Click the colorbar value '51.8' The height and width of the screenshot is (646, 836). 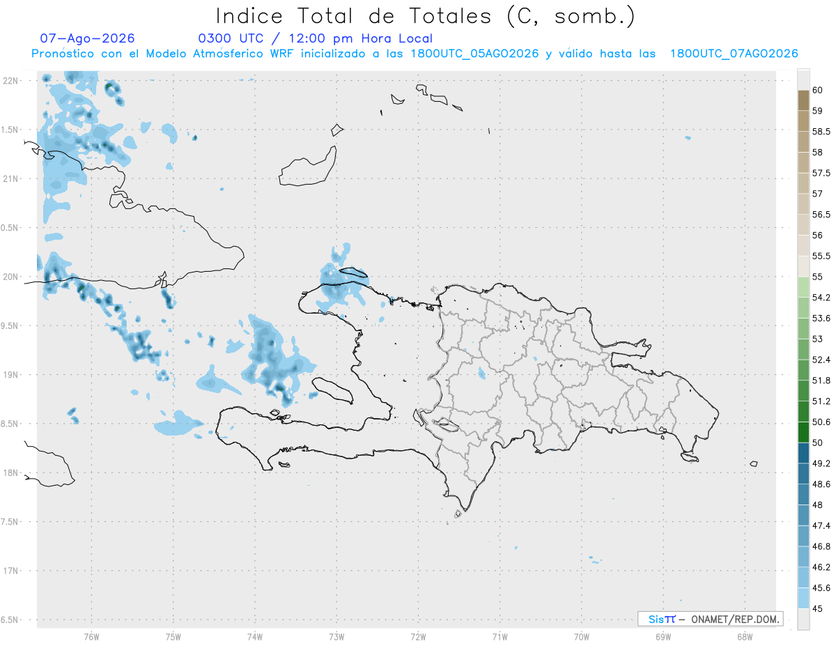[821, 380]
